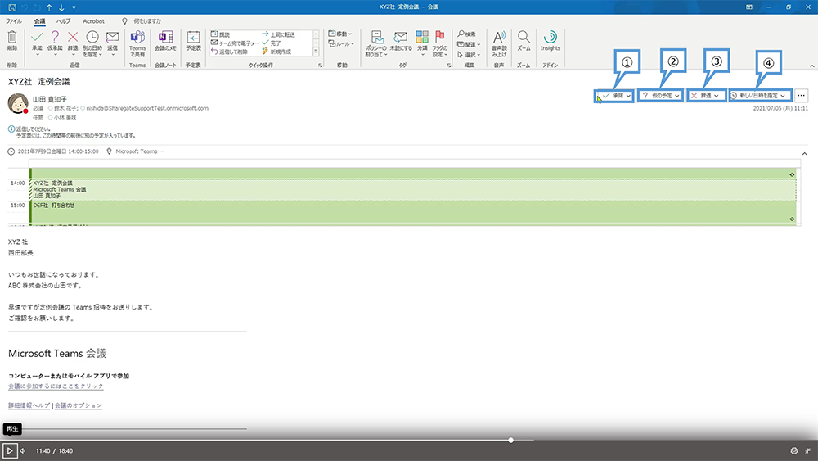
Task: Click the 詳細情報ヘルプ link
Action: pyautogui.click(x=29, y=405)
